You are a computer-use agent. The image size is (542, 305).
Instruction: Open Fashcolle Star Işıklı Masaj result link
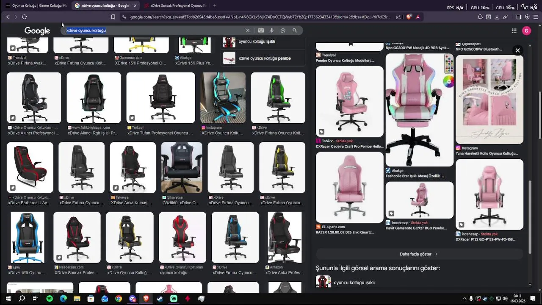(x=415, y=176)
